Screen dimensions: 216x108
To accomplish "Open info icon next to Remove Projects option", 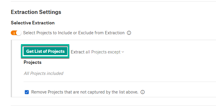I will [143, 92].
